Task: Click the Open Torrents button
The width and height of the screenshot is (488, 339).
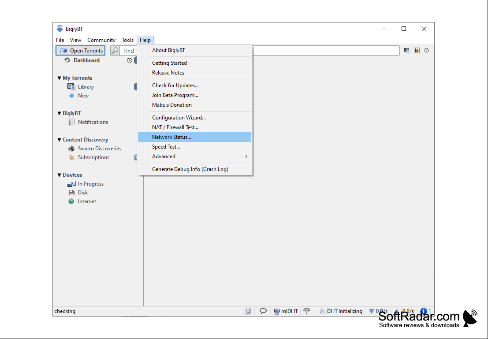Action: click(x=81, y=50)
